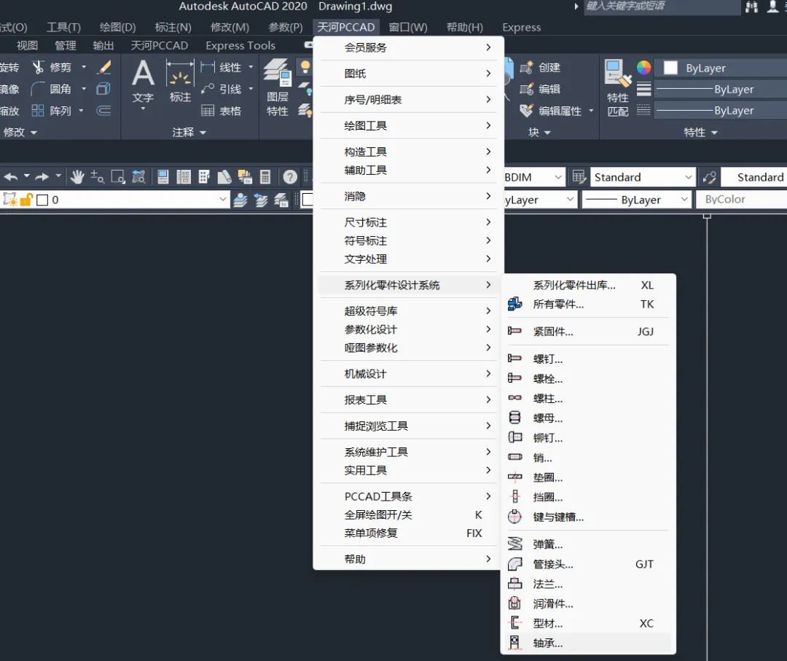This screenshot has height=661, width=787.
Task: Click the 螺钉 screw icon
Action: point(514,359)
